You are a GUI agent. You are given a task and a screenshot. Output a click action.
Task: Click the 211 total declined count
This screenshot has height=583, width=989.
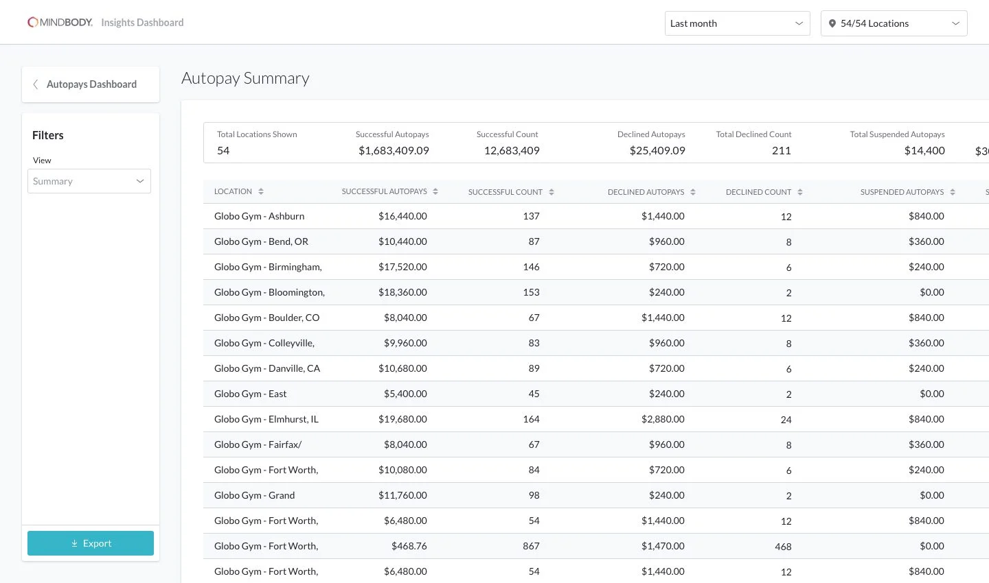pyautogui.click(x=782, y=150)
